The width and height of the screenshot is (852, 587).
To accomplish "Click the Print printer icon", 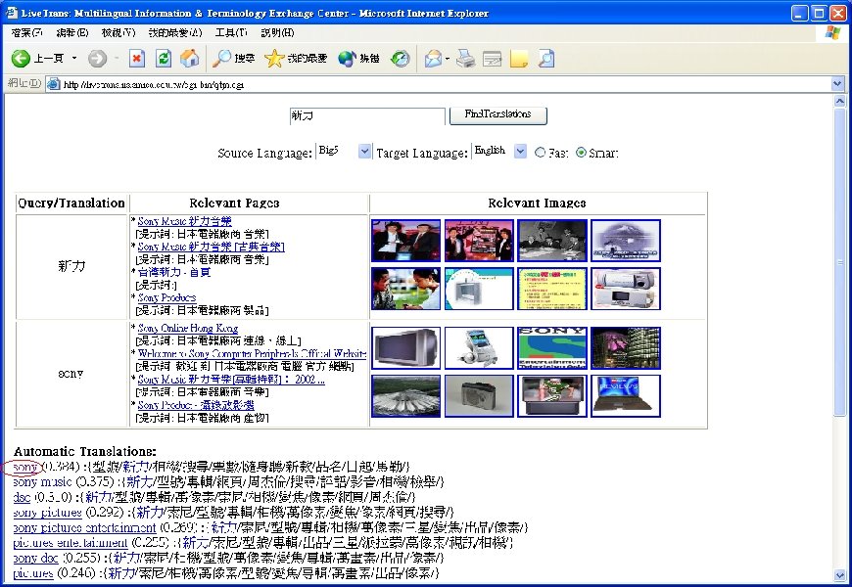I will tap(465, 58).
